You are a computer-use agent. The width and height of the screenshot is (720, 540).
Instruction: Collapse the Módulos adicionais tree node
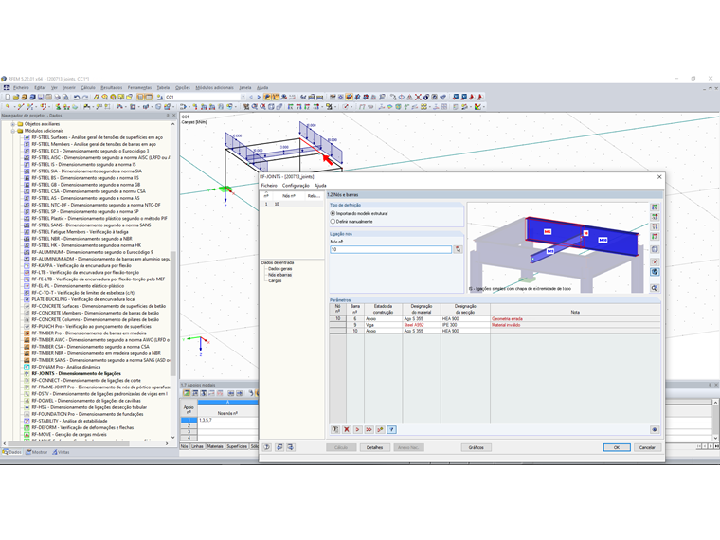coord(13,131)
